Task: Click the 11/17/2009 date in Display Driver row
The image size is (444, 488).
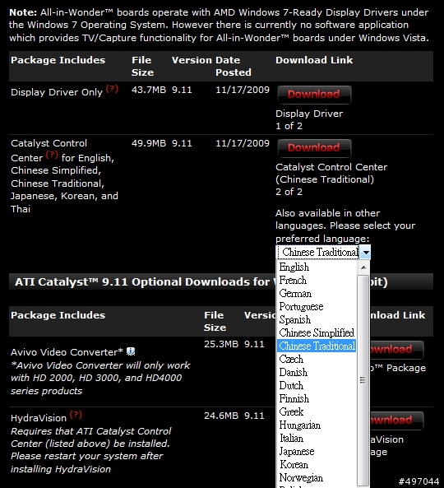Action: tap(243, 90)
